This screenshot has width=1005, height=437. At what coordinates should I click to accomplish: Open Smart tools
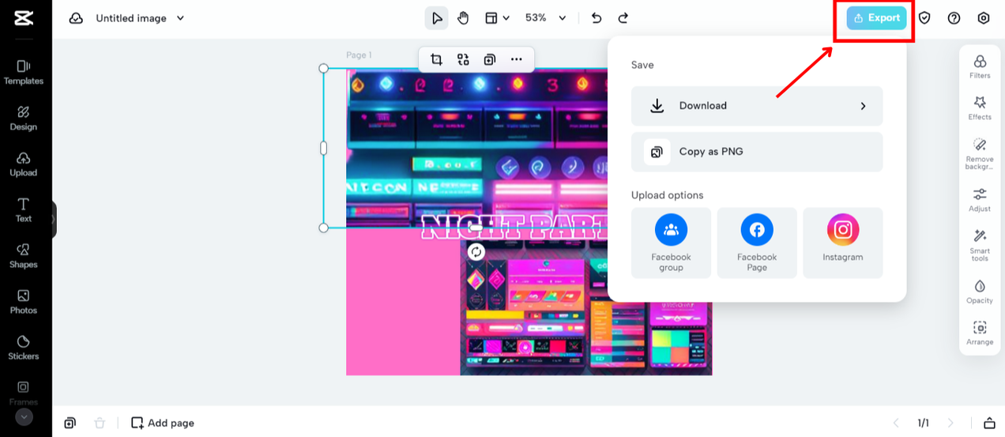[980, 246]
